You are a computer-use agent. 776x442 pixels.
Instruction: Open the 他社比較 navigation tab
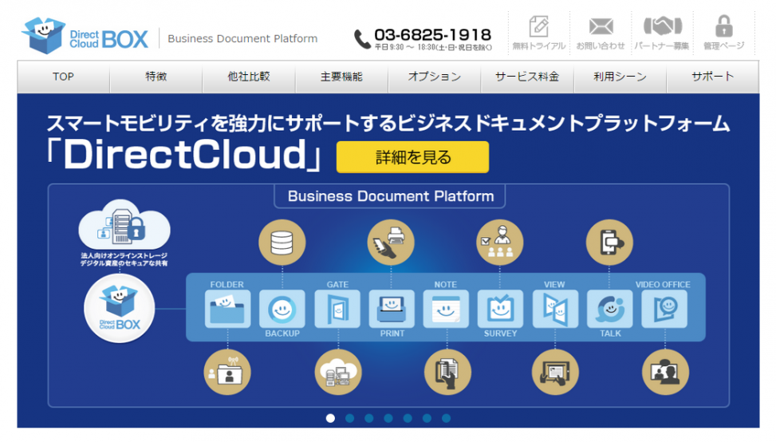tap(249, 77)
